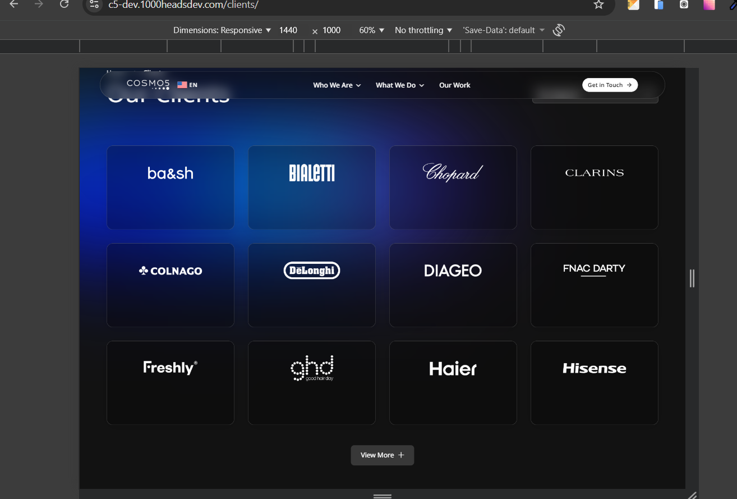The image size is (737, 499).
Task: Open the Freshly client card
Action: pyautogui.click(x=171, y=383)
